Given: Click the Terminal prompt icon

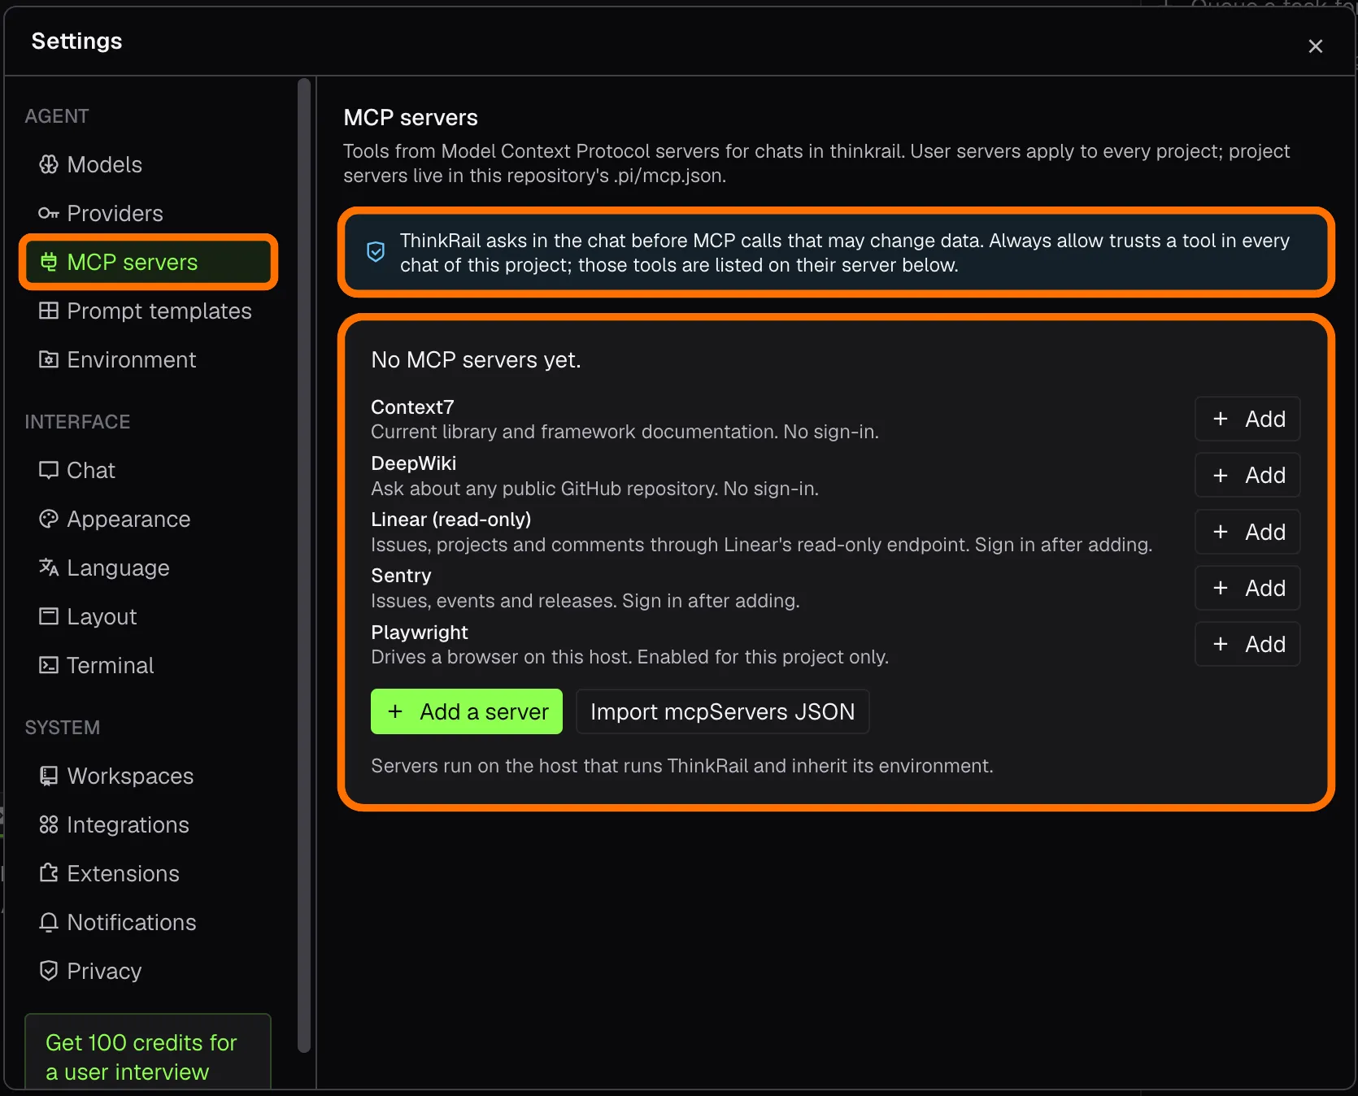Looking at the screenshot, I should click(49, 665).
